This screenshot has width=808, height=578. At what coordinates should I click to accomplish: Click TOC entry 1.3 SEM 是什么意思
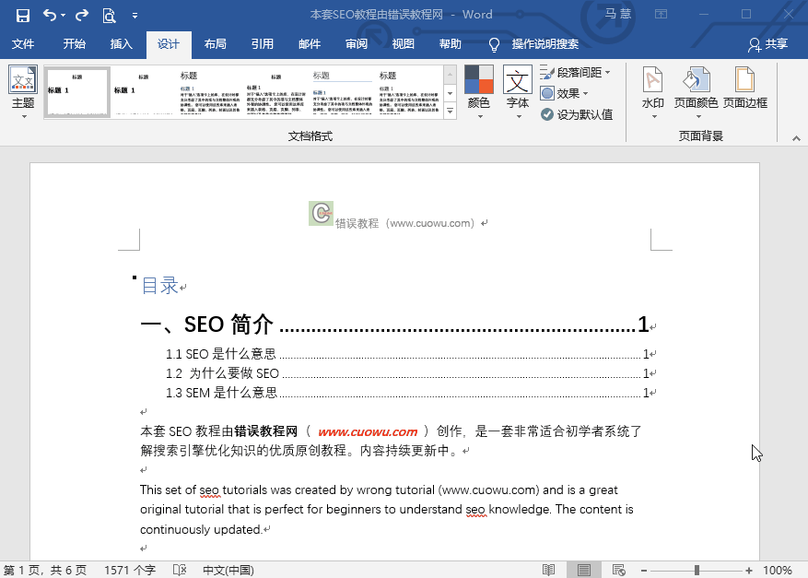(222, 393)
